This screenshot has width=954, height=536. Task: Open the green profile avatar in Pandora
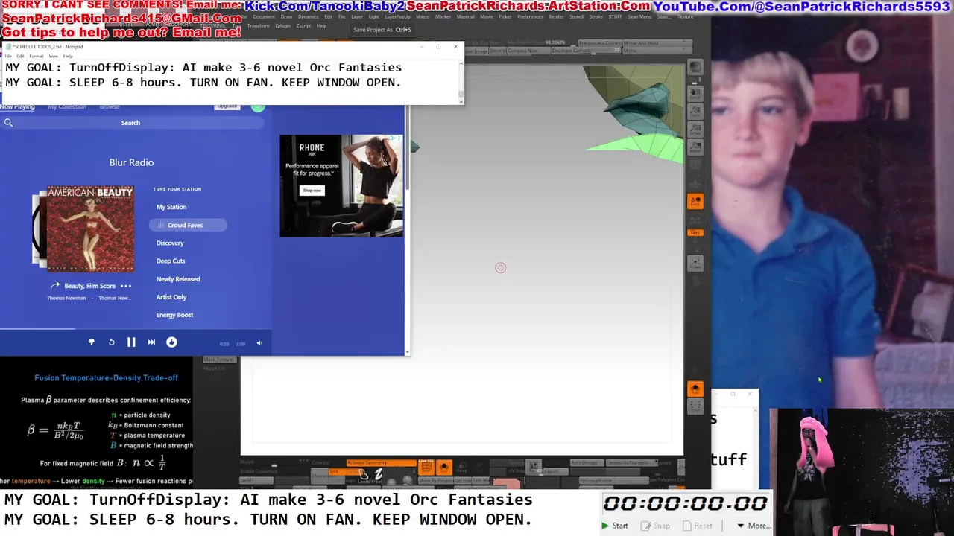[258, 107]
